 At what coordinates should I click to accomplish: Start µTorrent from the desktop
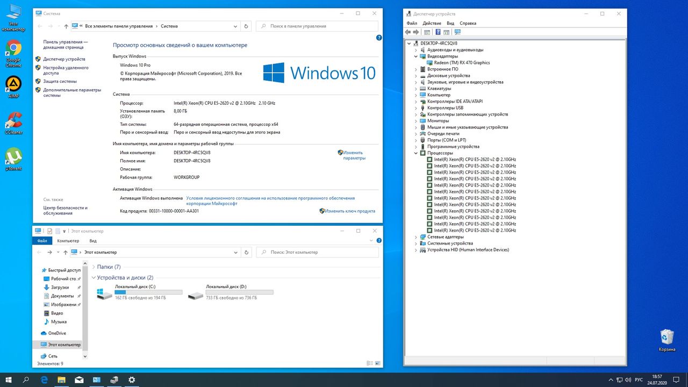tap(13, 159)
